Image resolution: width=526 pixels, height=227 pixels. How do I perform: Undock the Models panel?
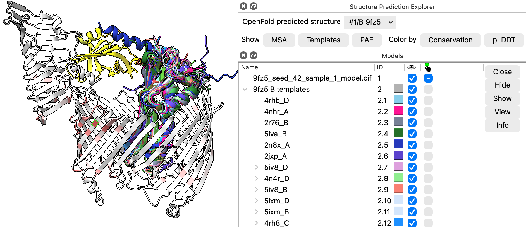[254, 55]
